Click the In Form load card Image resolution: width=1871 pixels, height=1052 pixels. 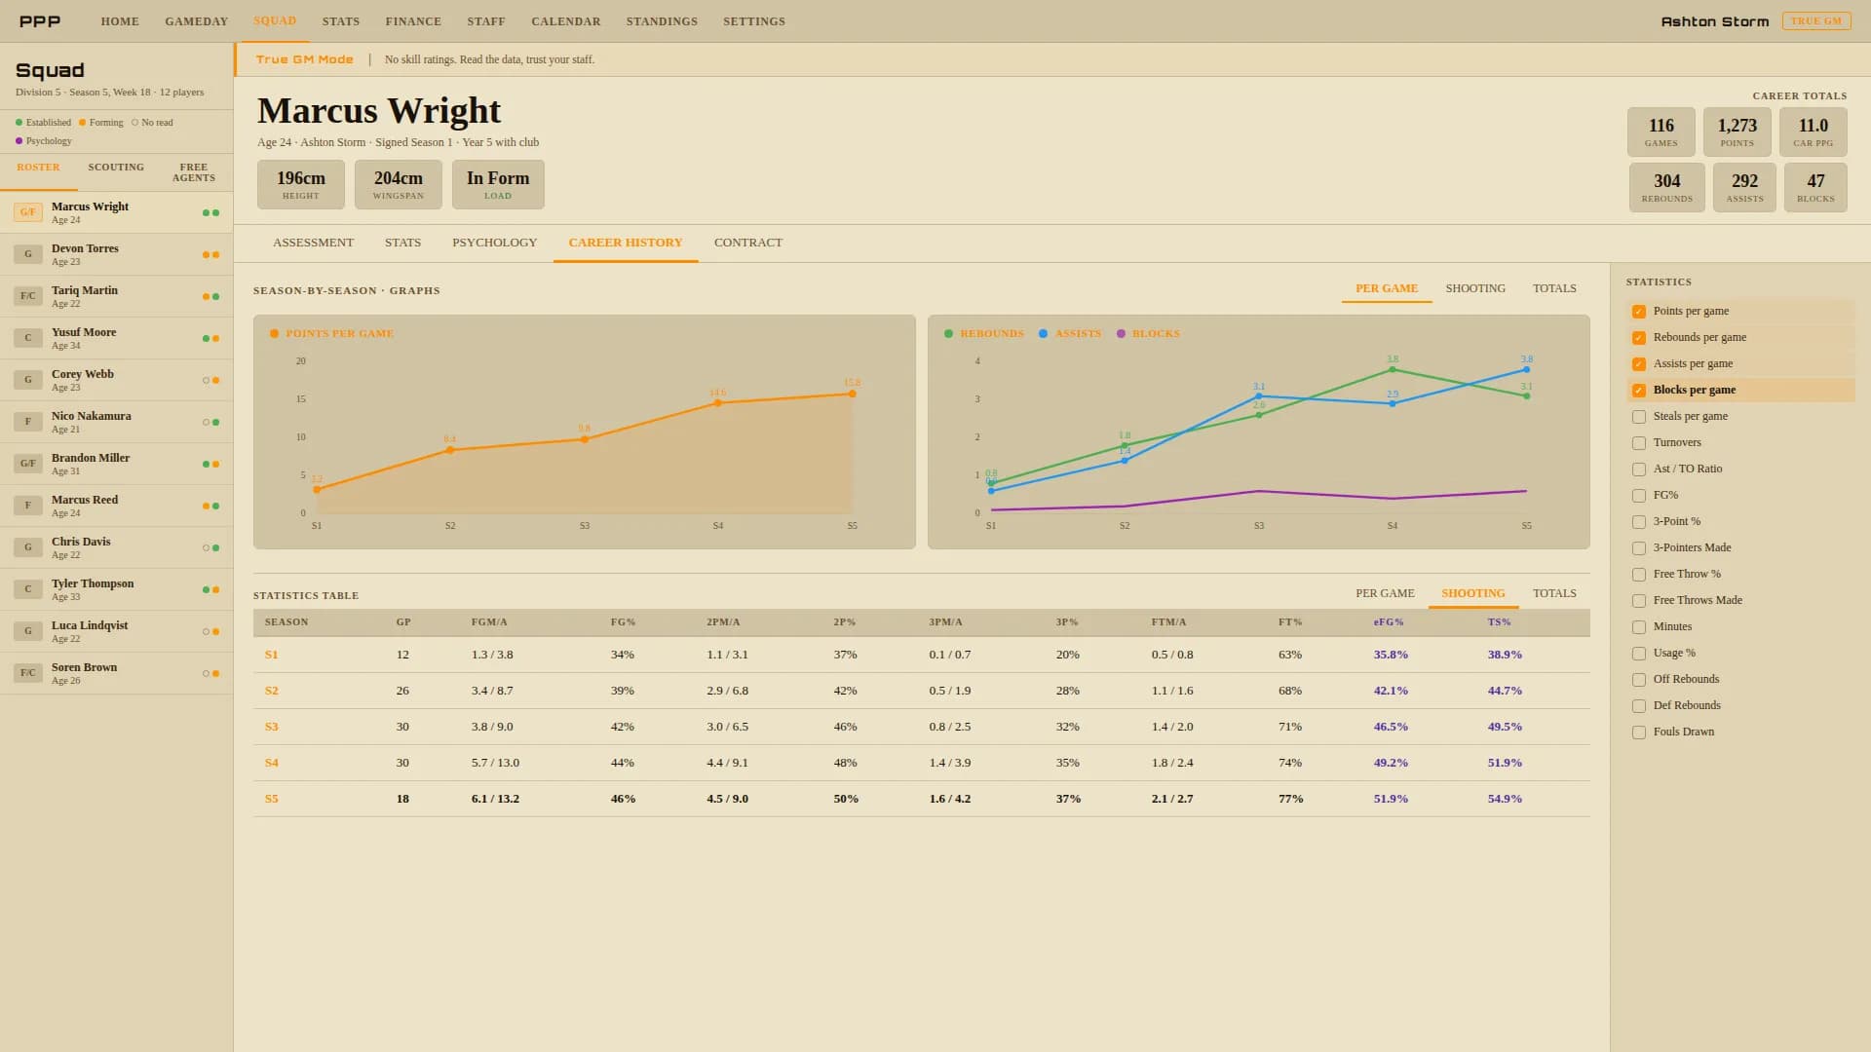tap(498, 185)
